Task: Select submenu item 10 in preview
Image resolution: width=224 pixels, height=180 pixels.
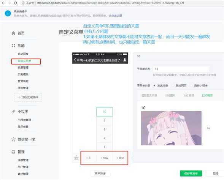Action: 105,112
